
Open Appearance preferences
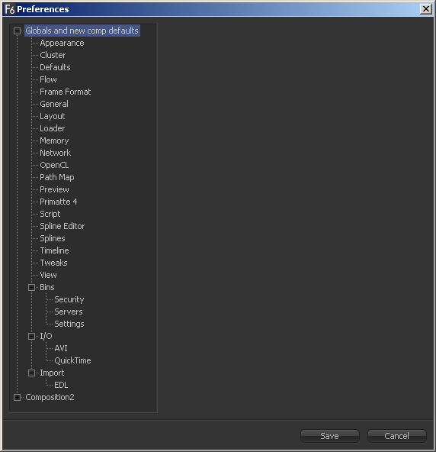[x=62, y=44]
